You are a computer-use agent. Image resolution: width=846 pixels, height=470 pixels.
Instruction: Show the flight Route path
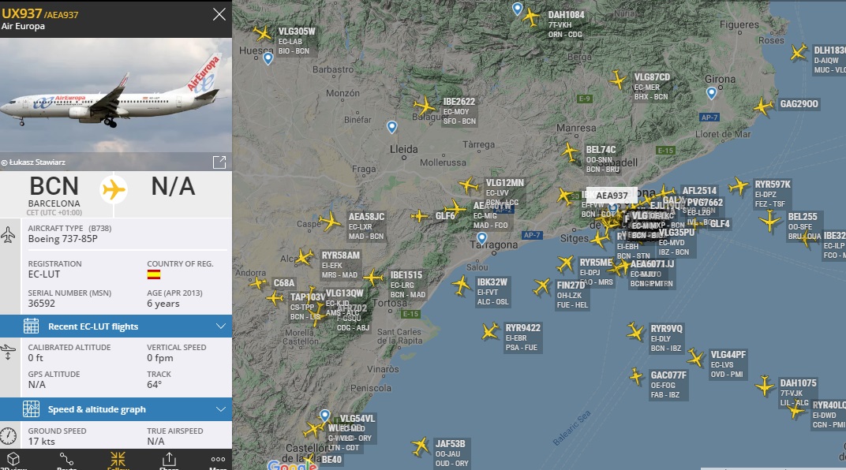[66, 459]
